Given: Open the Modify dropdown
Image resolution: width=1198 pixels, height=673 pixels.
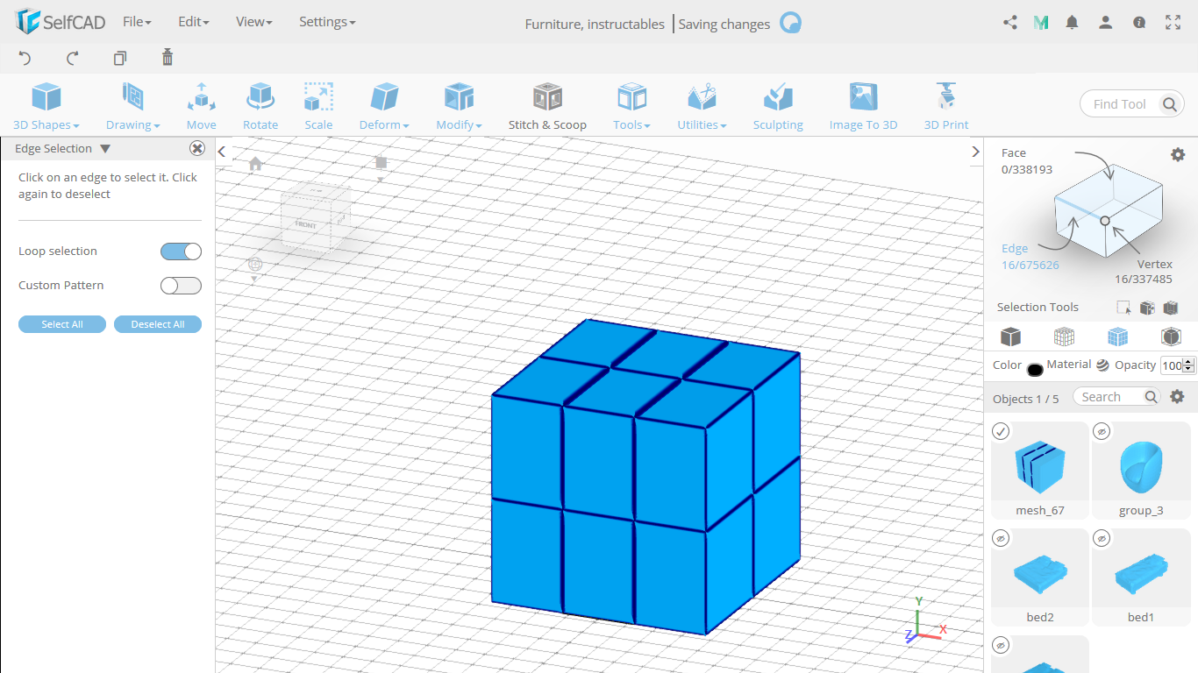Looking at the screenshot, I should tap(459, 107).
